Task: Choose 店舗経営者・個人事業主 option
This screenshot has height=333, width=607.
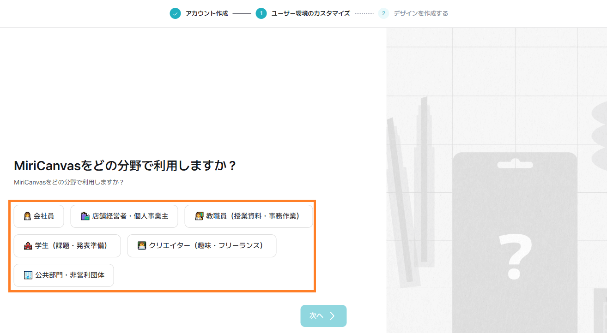Action: (x=124, y=216)
